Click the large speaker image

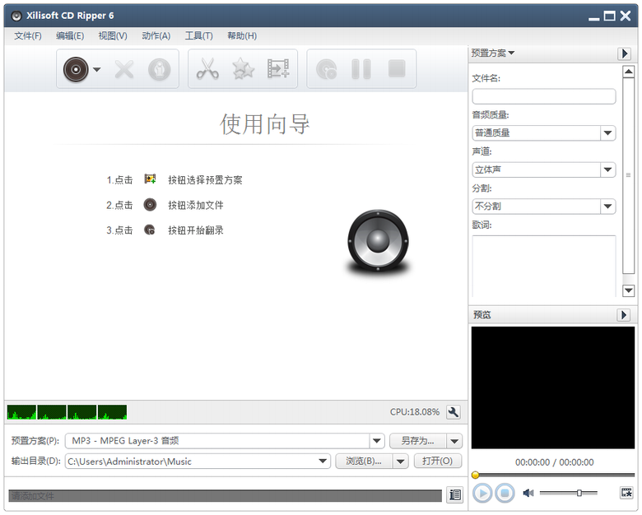(x=378, y=241)
